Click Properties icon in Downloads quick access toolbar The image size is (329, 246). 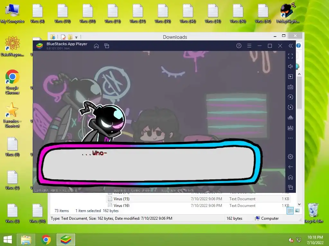tap(63, 37)
